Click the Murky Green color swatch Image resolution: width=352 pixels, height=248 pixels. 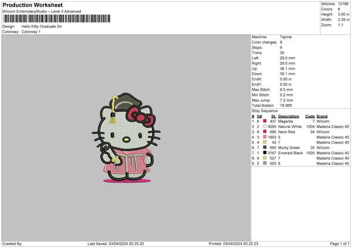point(265,147)
